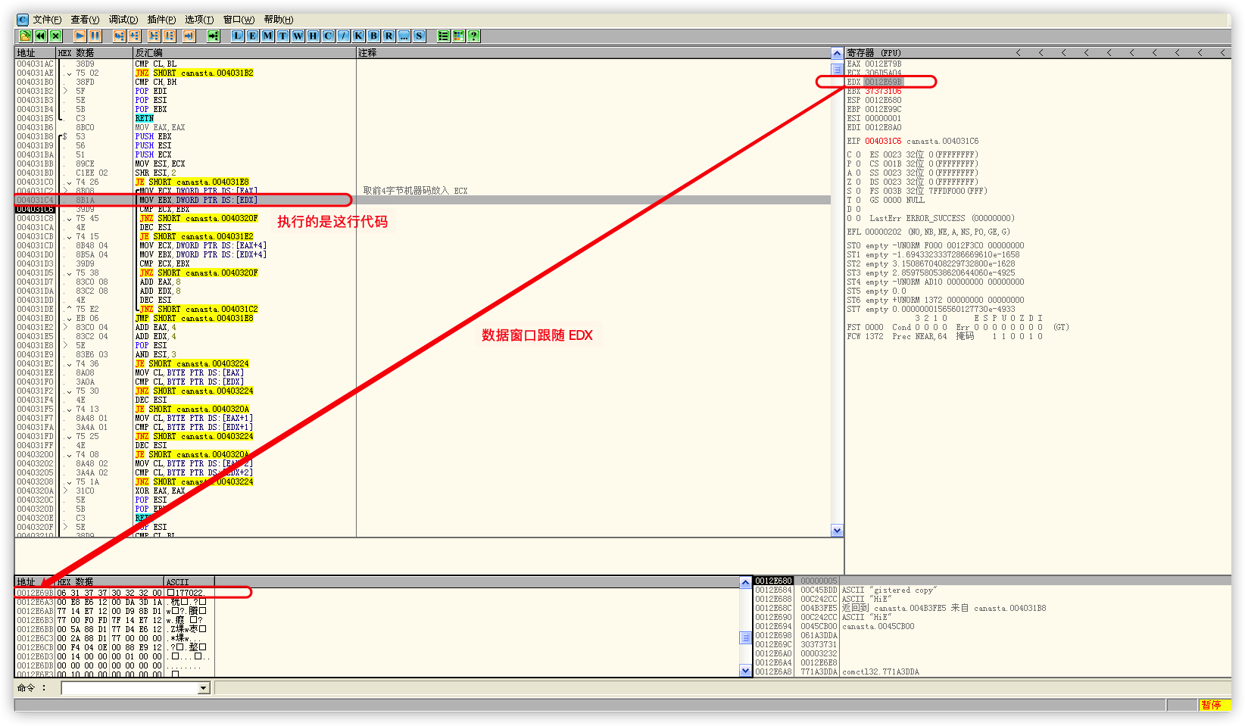
Task: Run the program with the play icon
Action: [80, 36]
